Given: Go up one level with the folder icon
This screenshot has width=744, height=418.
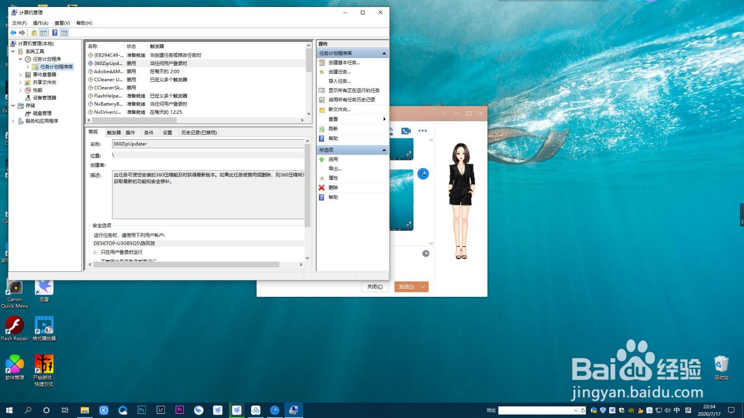Looking at the screenshot, I should tap(34, 33).
